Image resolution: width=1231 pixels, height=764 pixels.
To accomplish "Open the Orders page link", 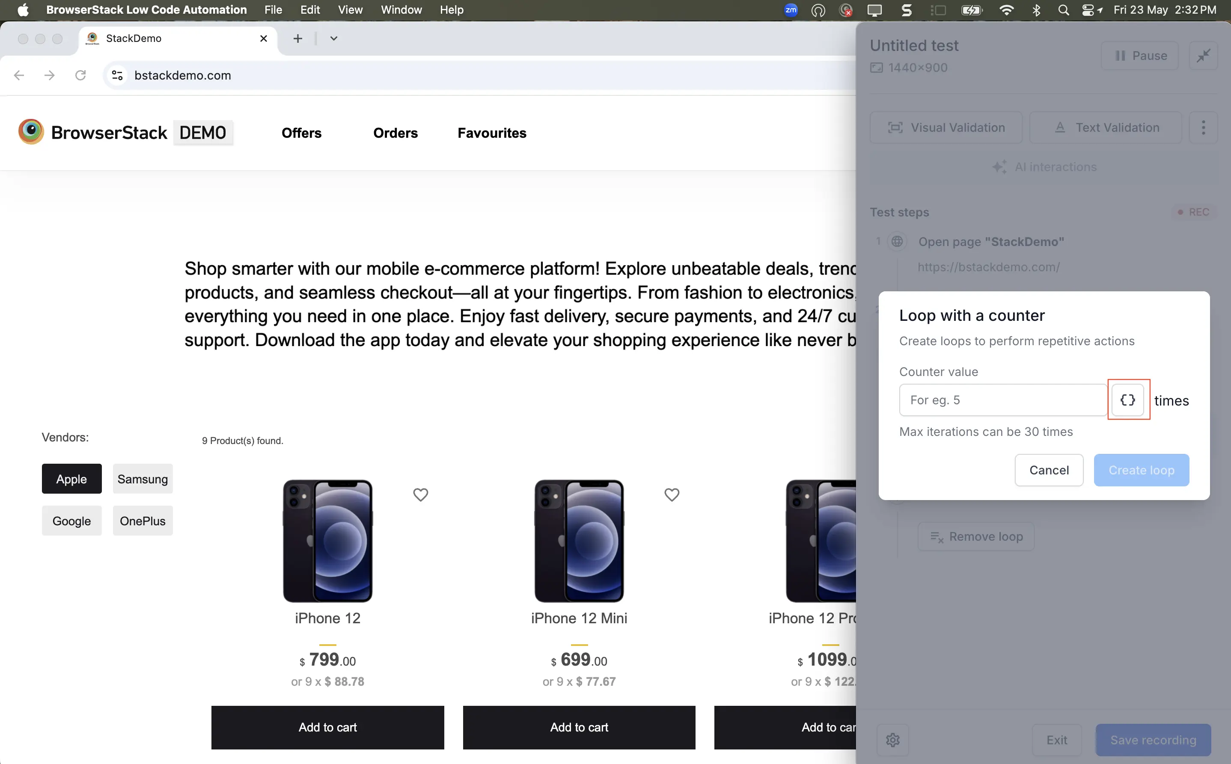I will (395, 133).
